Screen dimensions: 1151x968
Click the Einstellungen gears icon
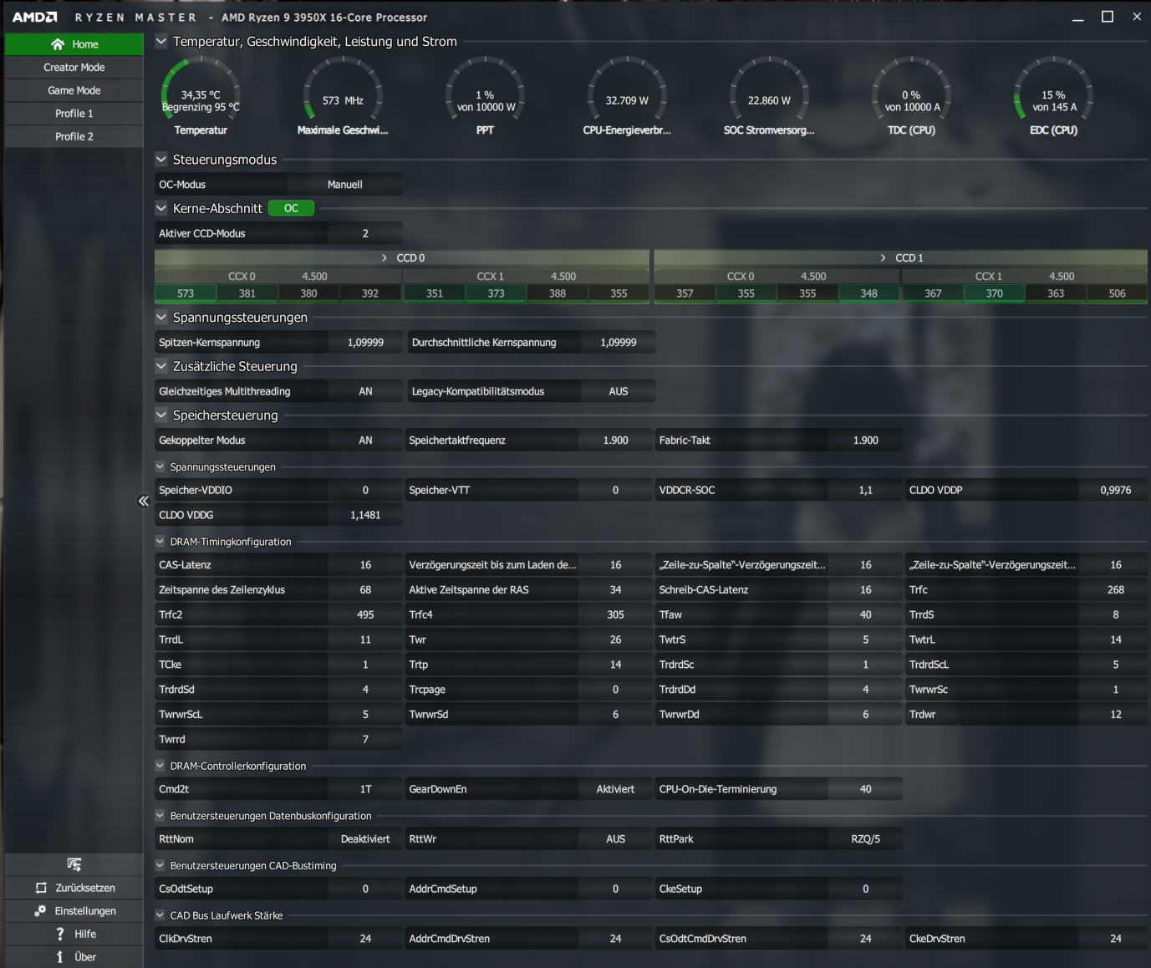click(x=40, y=911)
